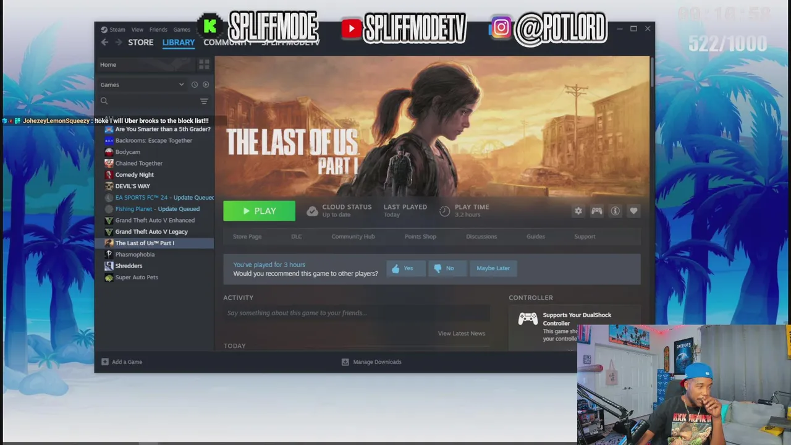Open the game settings gear icon
Image resolution: width=791 pixels, height=445 pixels.
pyautogui.click(x=578, y=211)
